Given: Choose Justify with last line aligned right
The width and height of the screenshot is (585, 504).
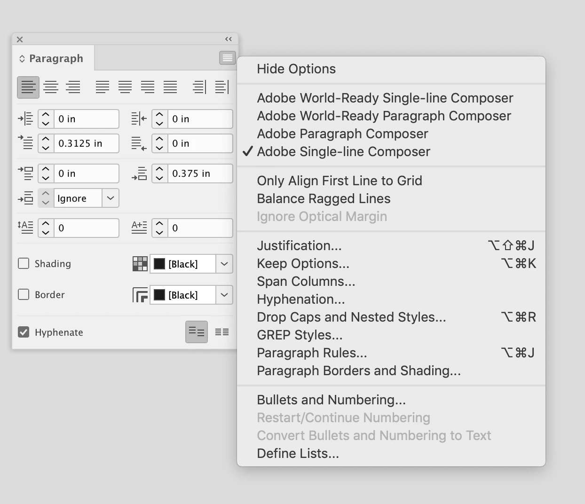Looking at the screenshot, I should point(148,87).
